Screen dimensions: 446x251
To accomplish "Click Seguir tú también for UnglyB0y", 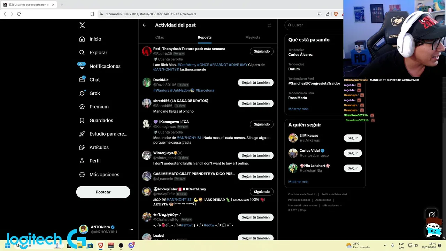I will click(256, 217).
